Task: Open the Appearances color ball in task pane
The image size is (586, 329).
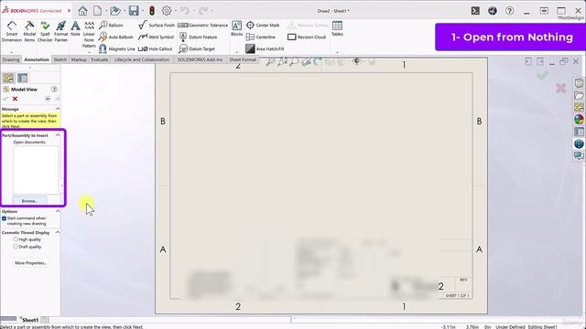Action: (579, 120)
